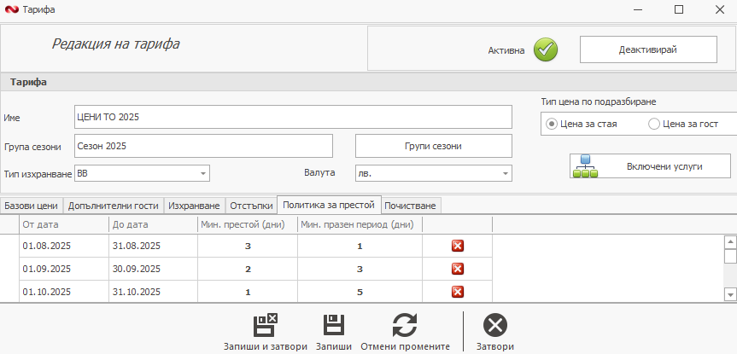Delete the 01.10.2025 minimum stay row
Viewport: 737px width, 354px height.
(x=457, y=291)
